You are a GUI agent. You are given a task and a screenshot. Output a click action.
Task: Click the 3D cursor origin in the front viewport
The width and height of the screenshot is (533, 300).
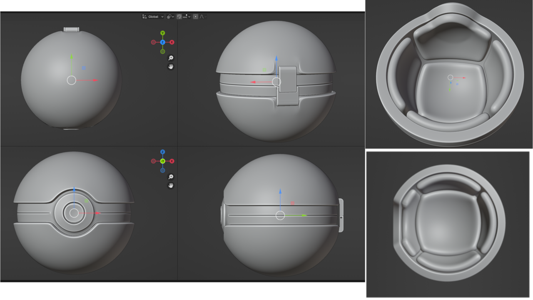[x=74, y=213]
